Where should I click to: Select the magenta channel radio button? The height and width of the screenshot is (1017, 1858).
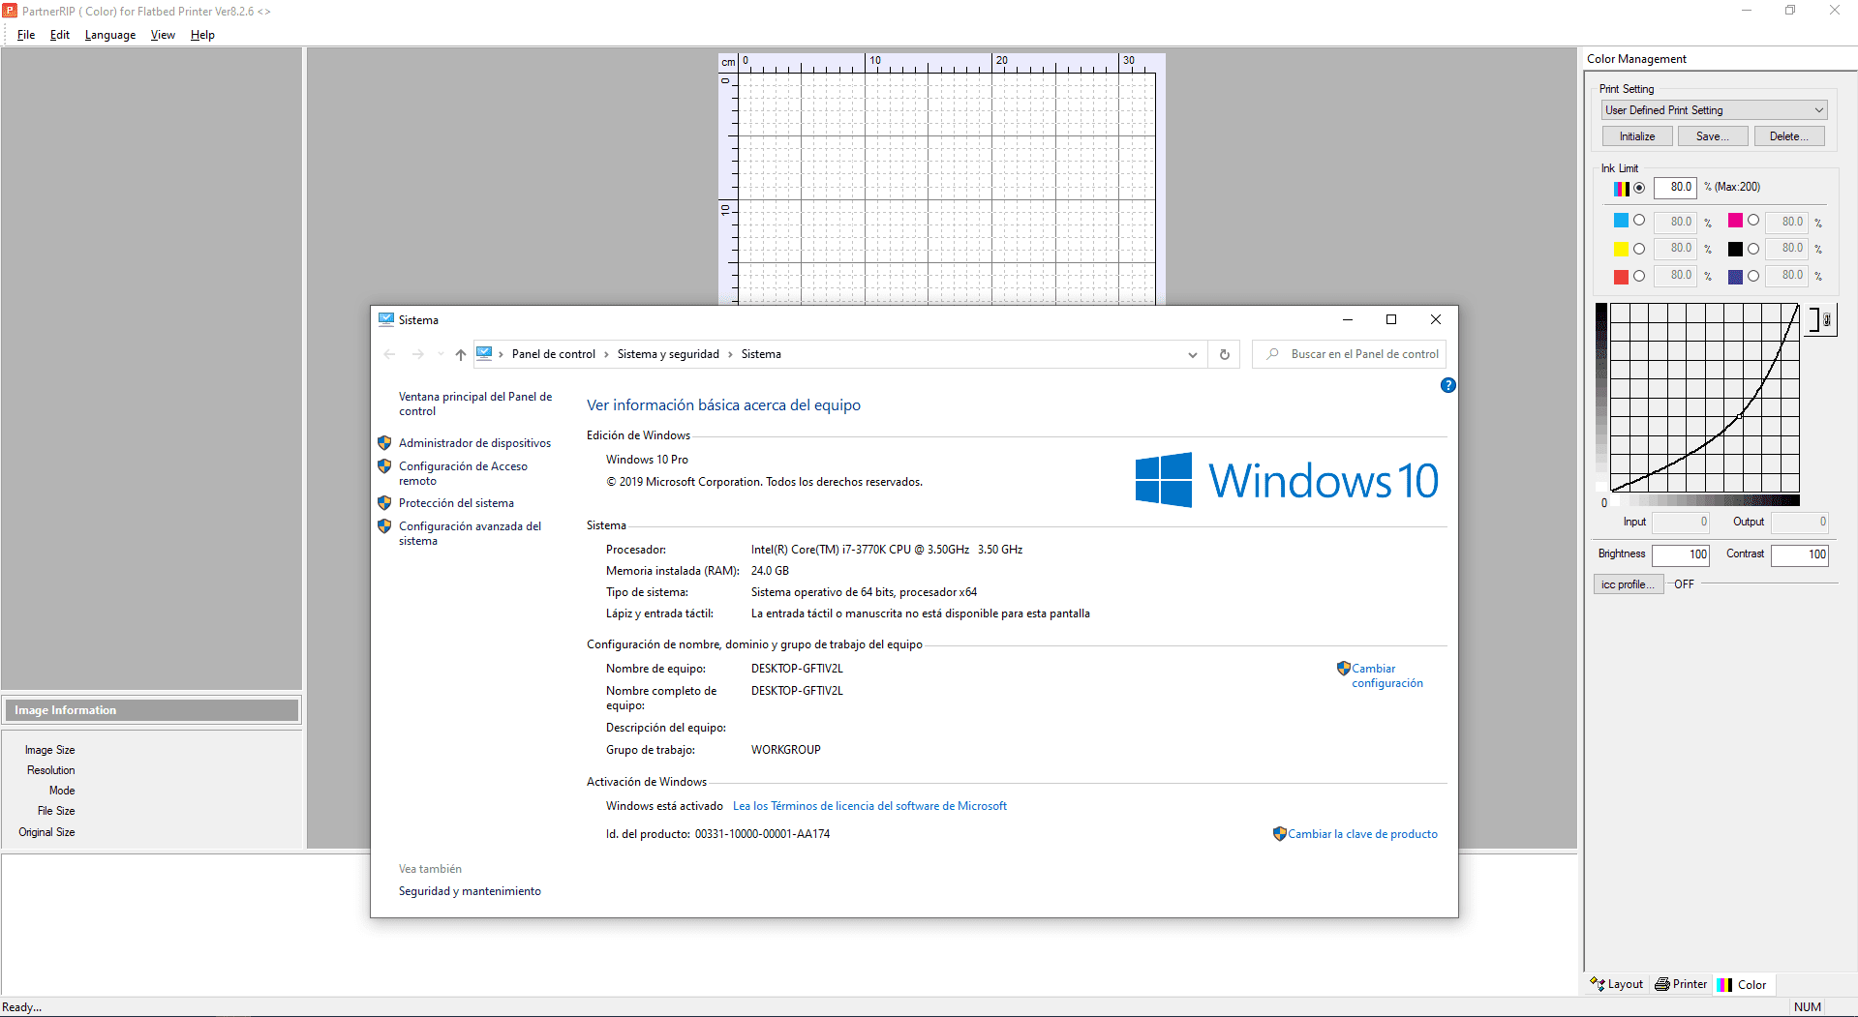pos(1754,221)
